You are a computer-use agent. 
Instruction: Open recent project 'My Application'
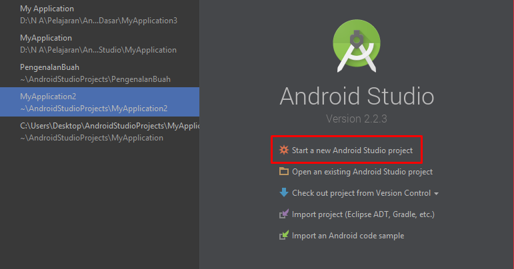click(99, 15)
